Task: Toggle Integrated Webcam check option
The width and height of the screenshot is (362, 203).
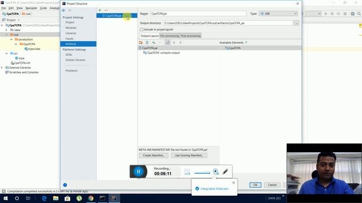Action: (x=197, y=189)
